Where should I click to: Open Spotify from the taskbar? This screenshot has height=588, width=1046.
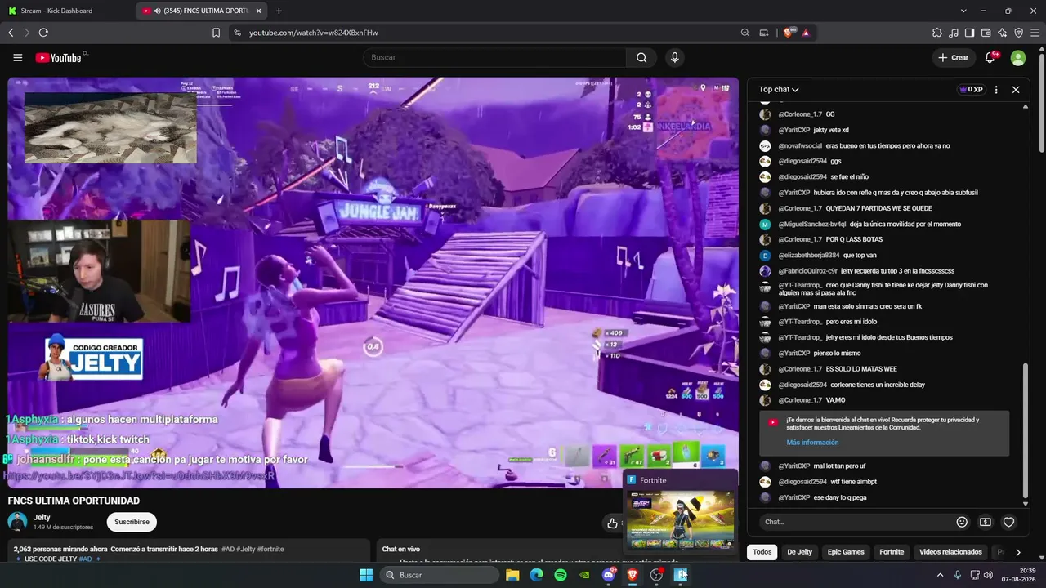(x=561, y=575)
